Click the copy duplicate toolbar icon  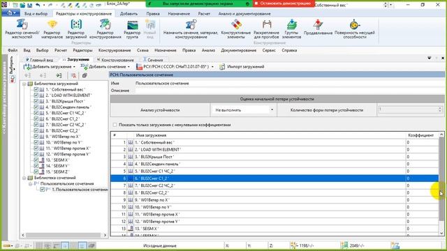click(x=85, y=75)
